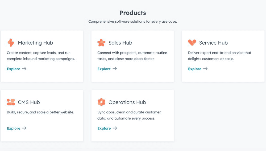Click 'Create content, capture leads' description
Viewport: 266px width, 151px height.
41,56
